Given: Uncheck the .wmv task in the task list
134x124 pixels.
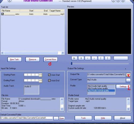Looking at the screenshot, I should tap(3, 14).
